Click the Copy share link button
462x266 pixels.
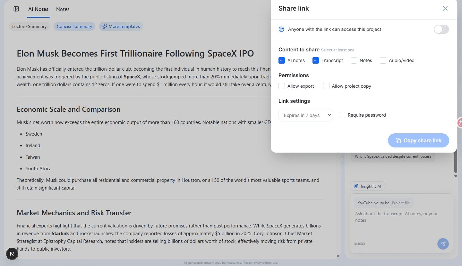click(x=418, y=140)
